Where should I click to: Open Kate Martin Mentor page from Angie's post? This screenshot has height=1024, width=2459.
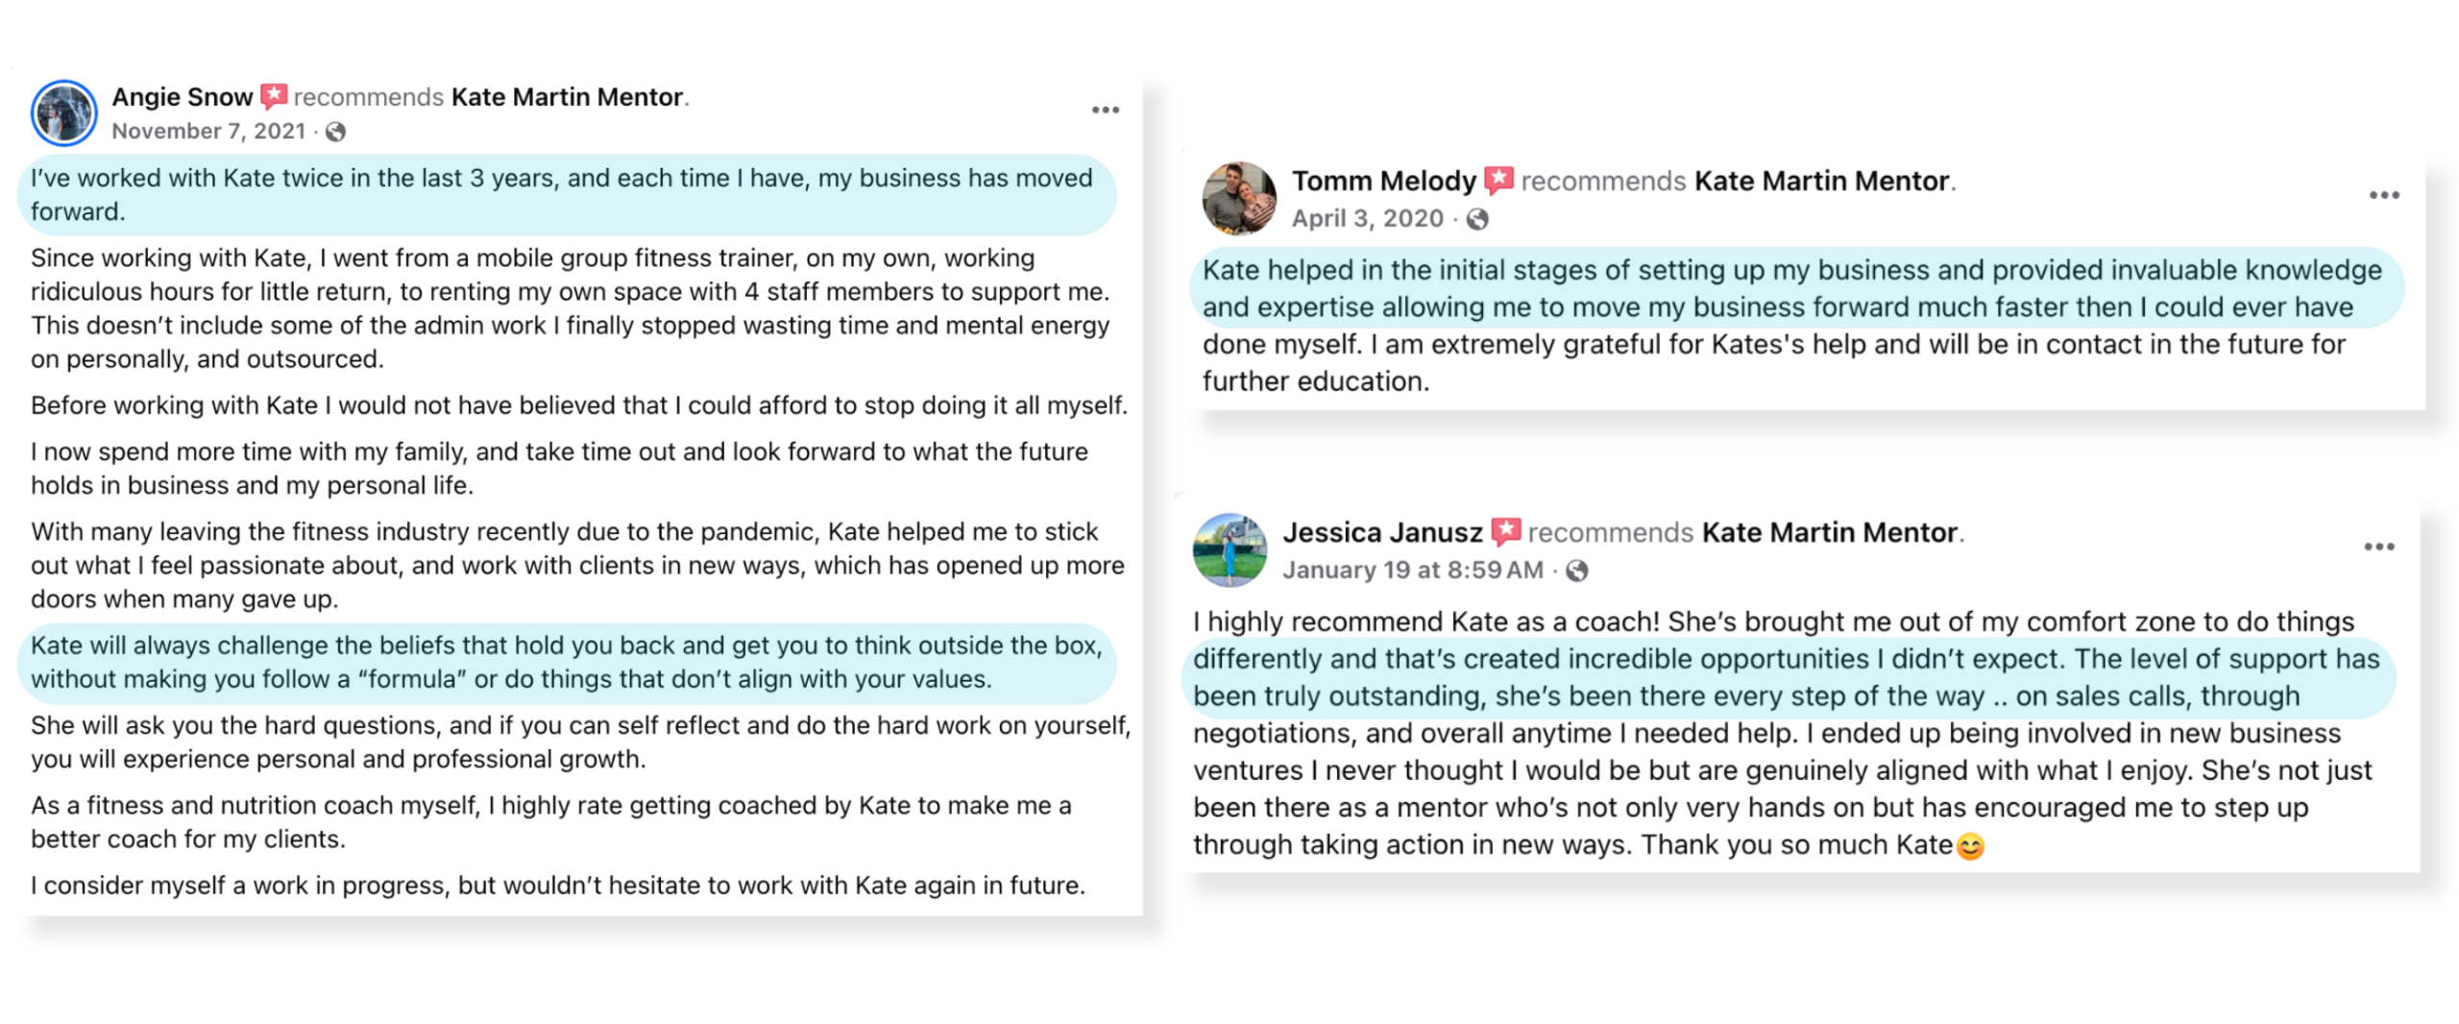pos(567,97)
